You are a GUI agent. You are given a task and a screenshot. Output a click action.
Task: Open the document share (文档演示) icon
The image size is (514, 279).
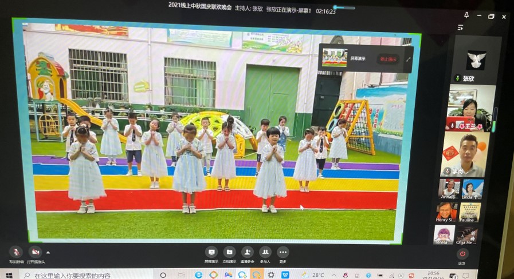(229, 252)
